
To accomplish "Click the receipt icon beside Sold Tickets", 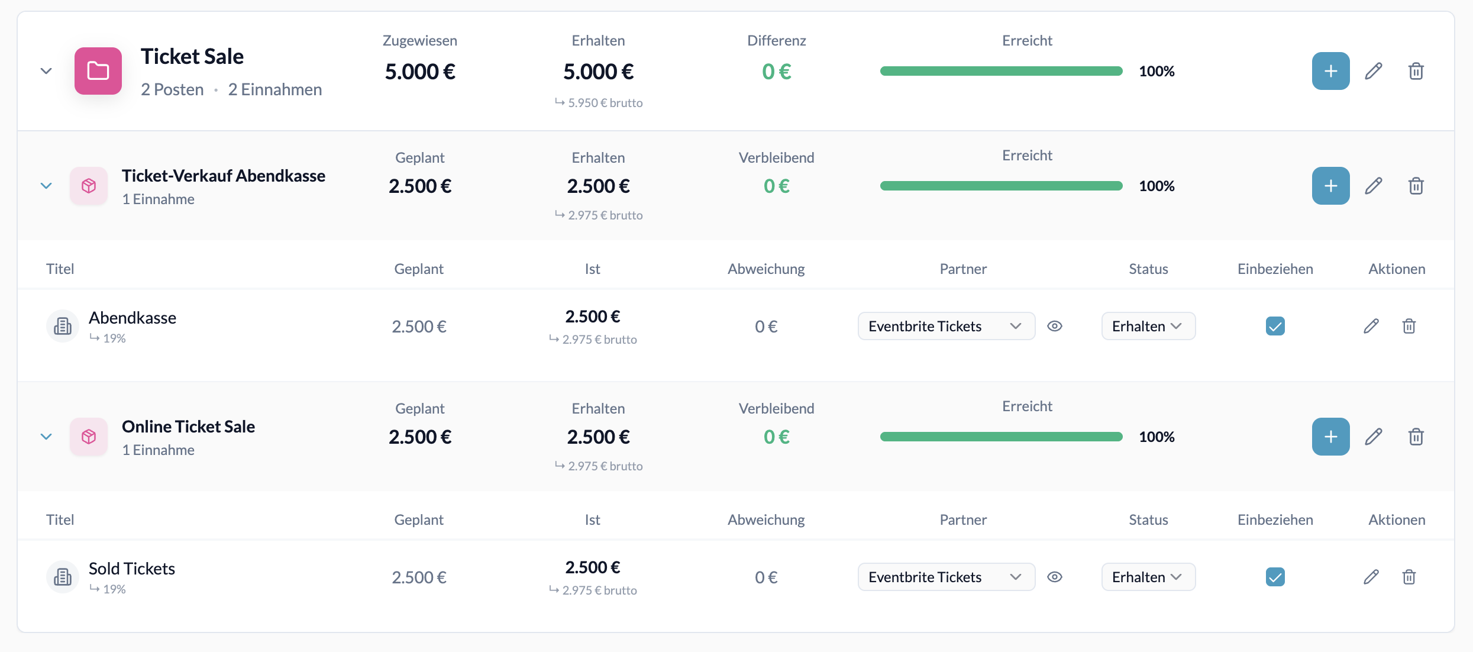I will click(x=62, y=576).
